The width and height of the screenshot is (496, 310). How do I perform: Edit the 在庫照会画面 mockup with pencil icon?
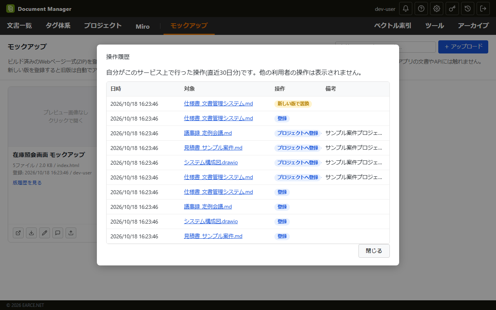click(x=45, y=233)
